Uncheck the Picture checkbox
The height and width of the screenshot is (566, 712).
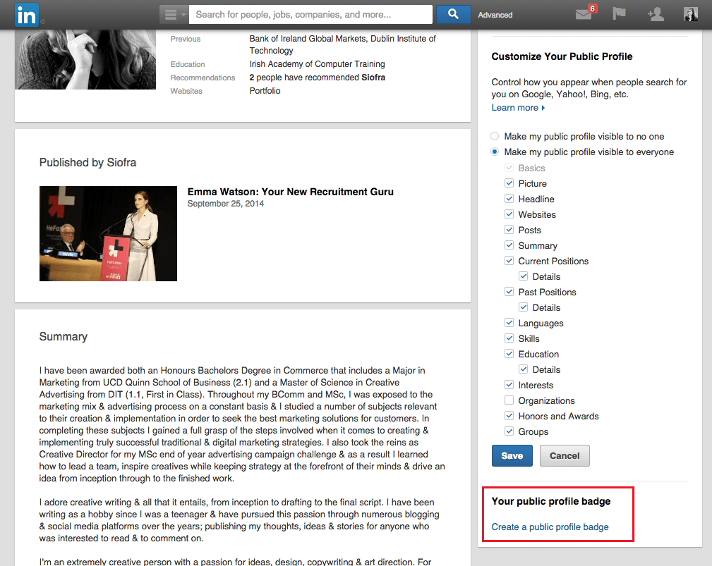coord(509,183)
